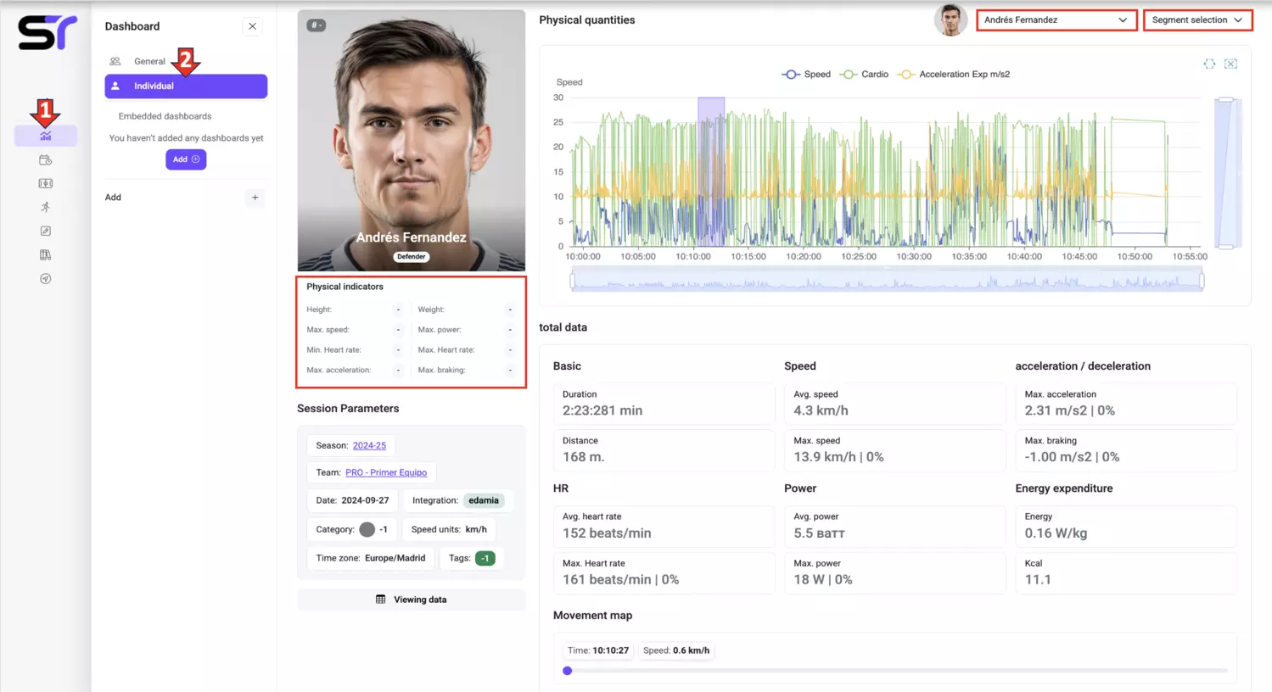The width and height of the screenshot is (1272, 692).
Task: Click the Energy 0.16 W/kg card
Action: coord(1126,526)
